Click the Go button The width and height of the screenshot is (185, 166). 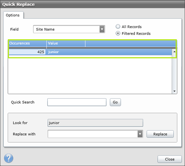click(x=115, y=102)
